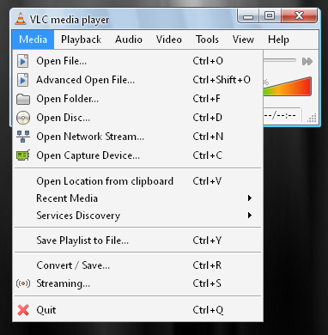328x335 pixels.
Task: Click the fast forward button
Action: [307, 61]
